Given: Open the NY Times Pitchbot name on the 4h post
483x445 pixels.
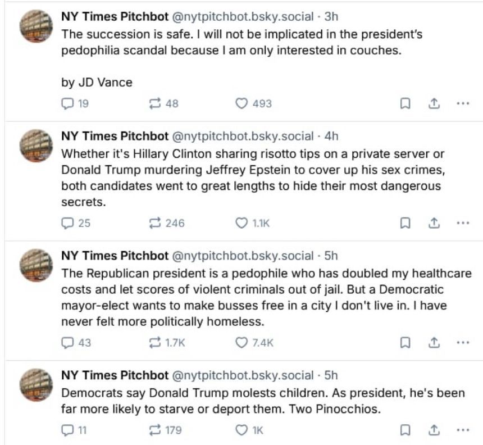Looking at the screenshot, I should tap(115, 136).
